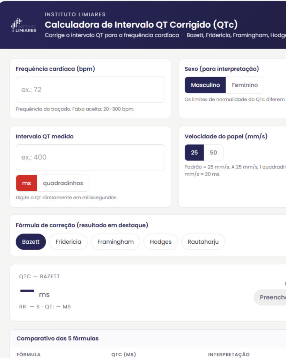Image resolution: width=286 pixels, height=358 pixels.
Task: Click the hint 'Faixa aceita: 20–300 bpm'
Action: [x=103, y=109]
